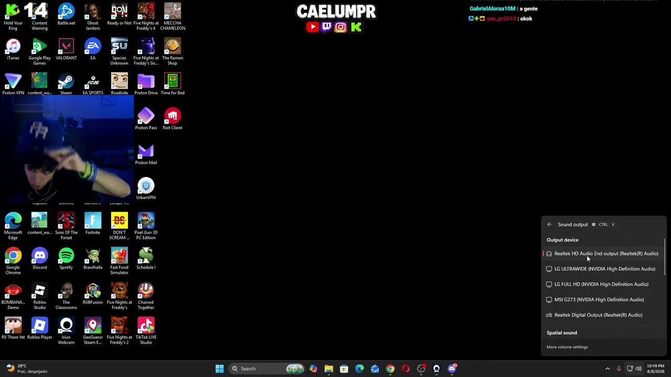Switch to Realtek Digital Output device
This screenshot has width=671, height=377.
[x=603, y=315]
